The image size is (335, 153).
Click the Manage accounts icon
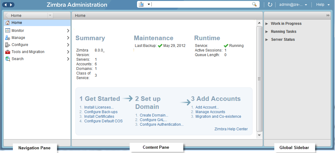(8, 38)
